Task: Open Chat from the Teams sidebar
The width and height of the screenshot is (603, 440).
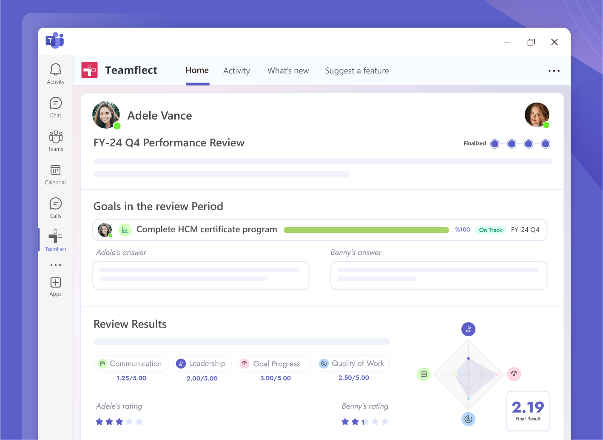Action: coord(56,108)
